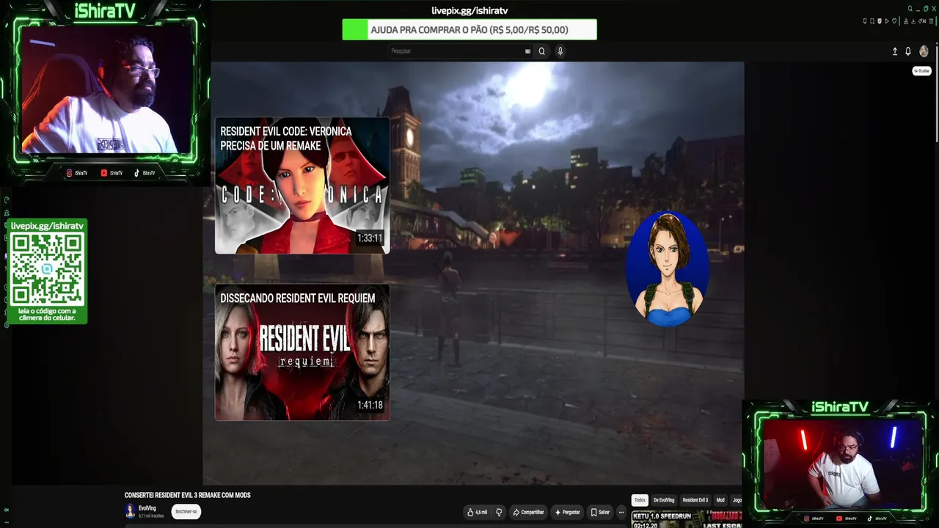Viewport: 939px width, 528px height.
Task: Click the browser magnifier icon beside the window controls
Action: coord(910,9)
